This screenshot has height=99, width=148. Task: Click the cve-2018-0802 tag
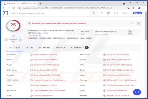[x=73, y=38]
